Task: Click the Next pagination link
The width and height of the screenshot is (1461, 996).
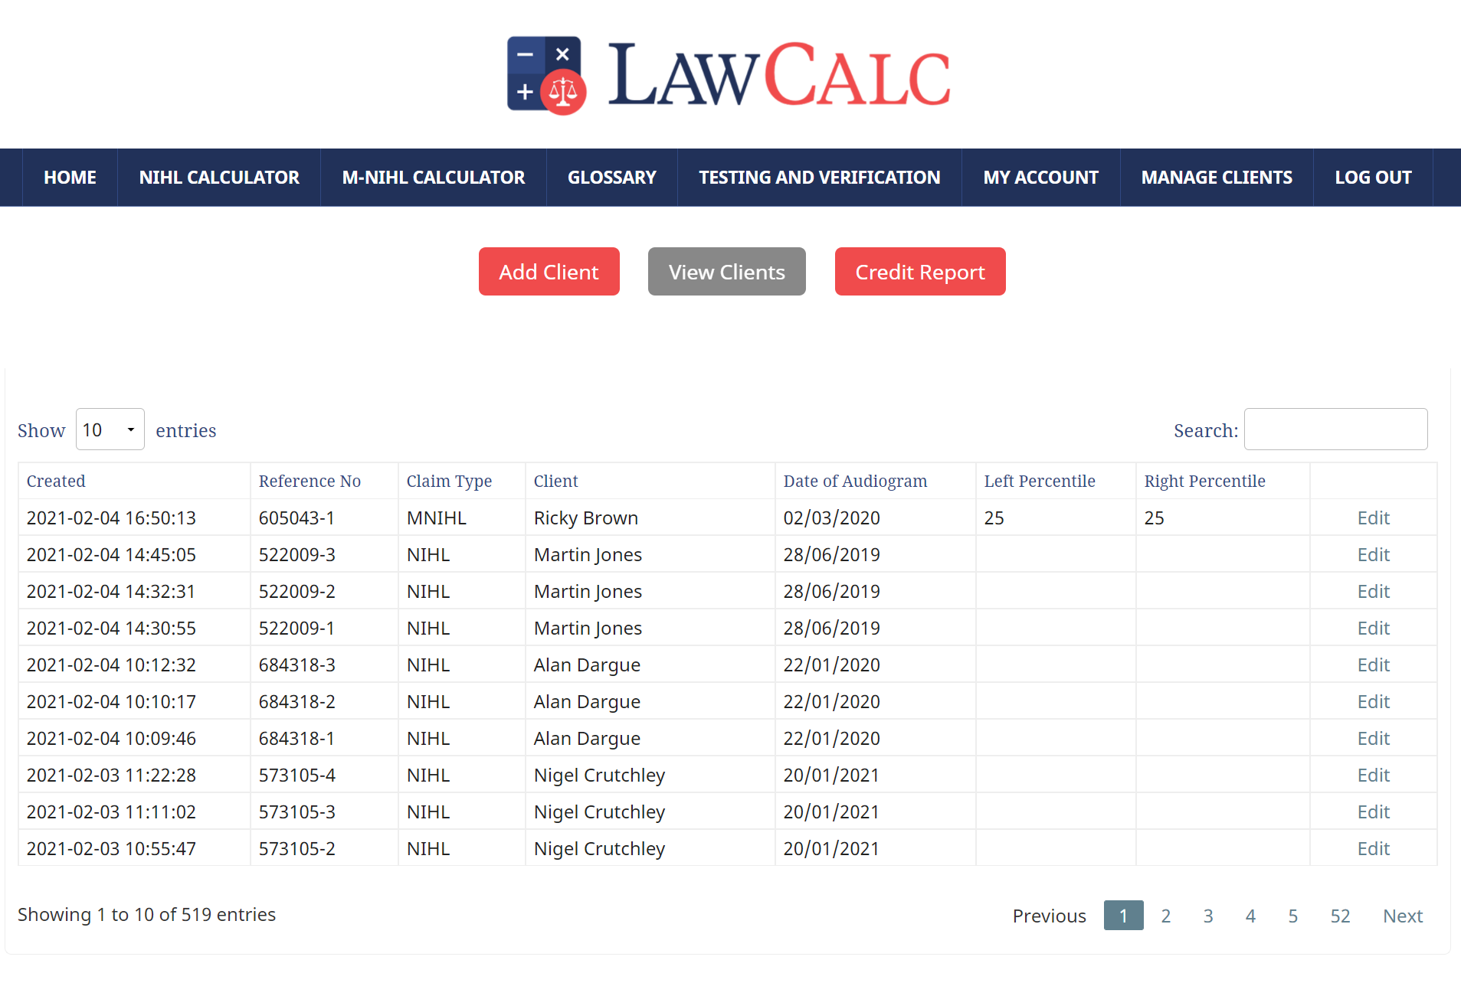Action: point(1403,916)
